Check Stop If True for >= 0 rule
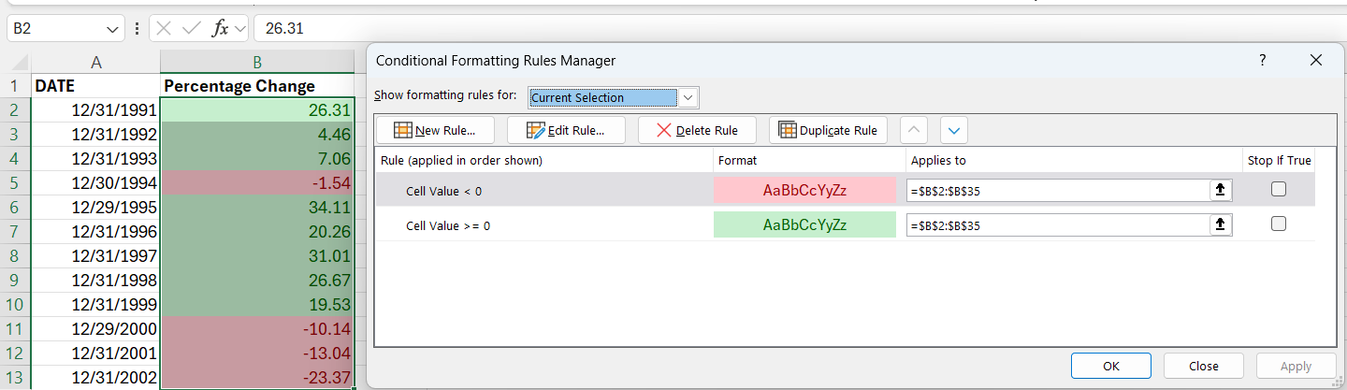Viewport: 1347px width, 390px height. click(1279, 224)
